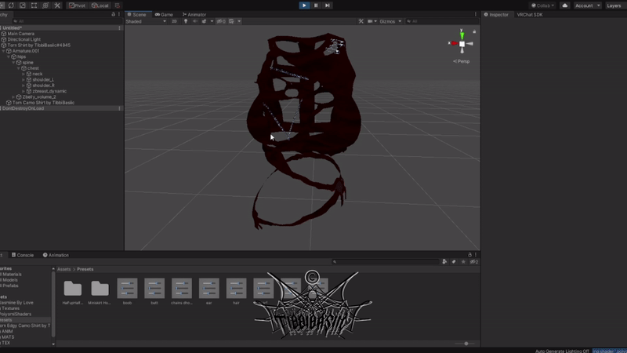
Task: Open the Account dropdown button
Action: pos(585,5)
